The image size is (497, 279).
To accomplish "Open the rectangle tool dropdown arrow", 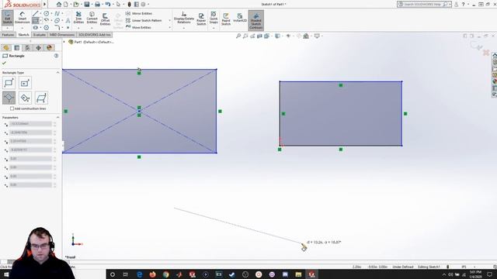I will click(x=40, y=21).
